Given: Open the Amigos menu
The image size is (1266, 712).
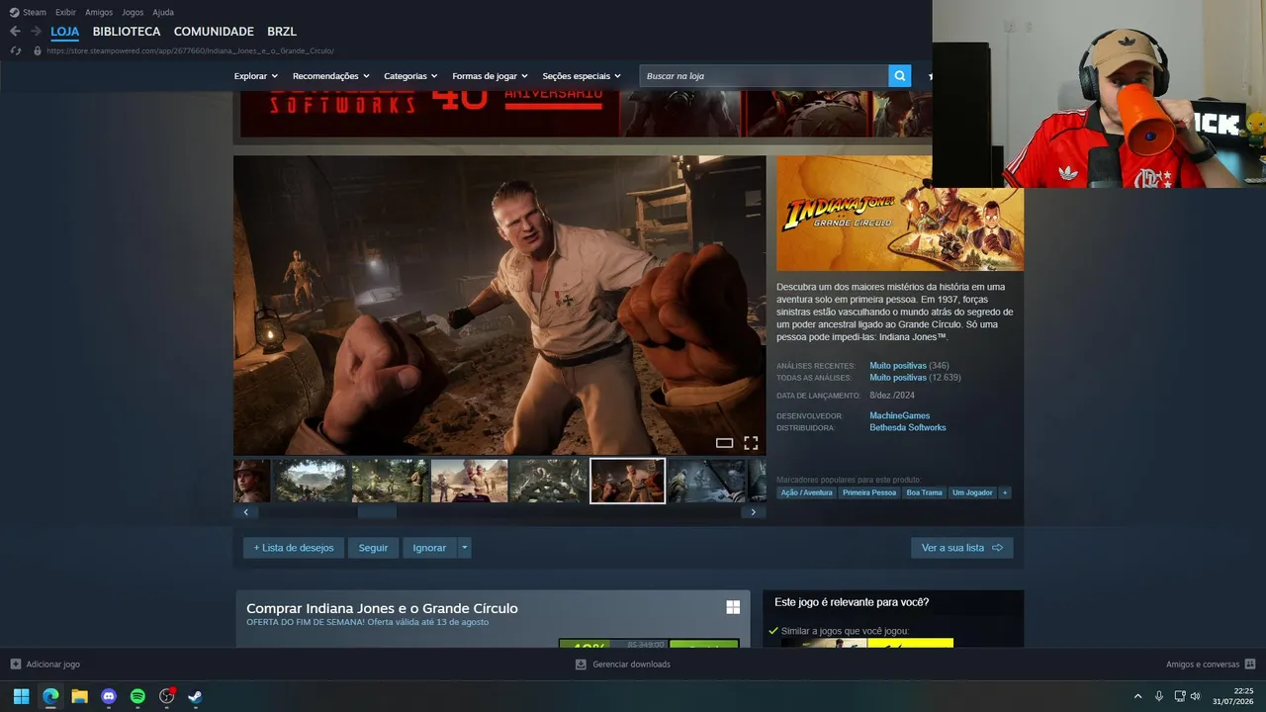Looking at the screenshot, I should tap(99, 12).
